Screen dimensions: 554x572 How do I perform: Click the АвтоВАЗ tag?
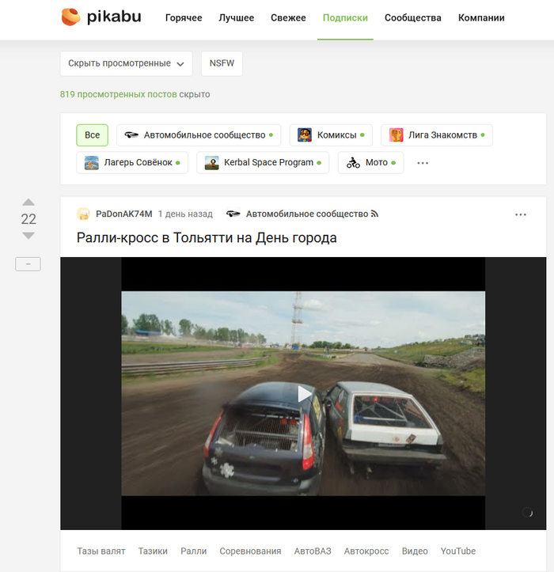point(312,551)
